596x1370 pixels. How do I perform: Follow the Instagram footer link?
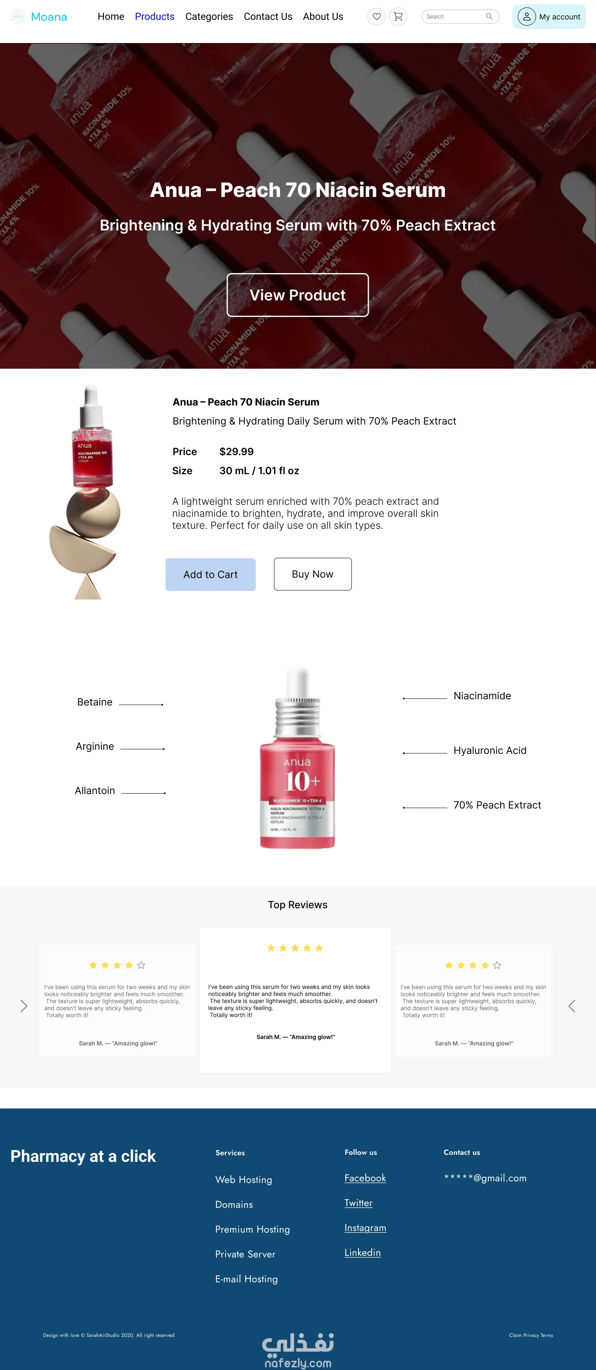point(365,1228)
